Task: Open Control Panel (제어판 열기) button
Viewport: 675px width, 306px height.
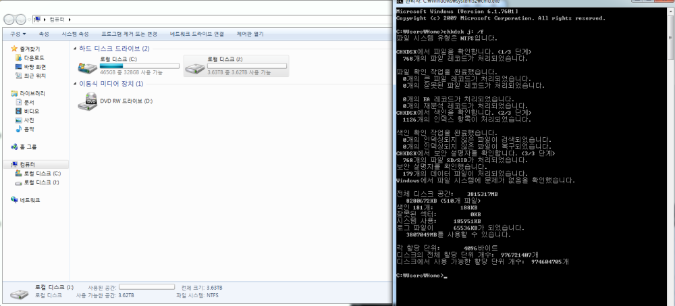Action: click(250, 33)
